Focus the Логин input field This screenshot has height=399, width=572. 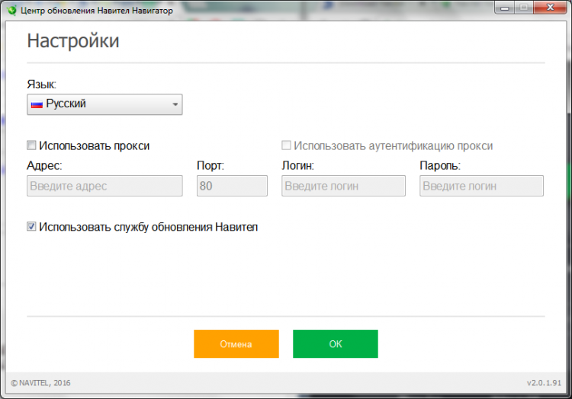343,186
